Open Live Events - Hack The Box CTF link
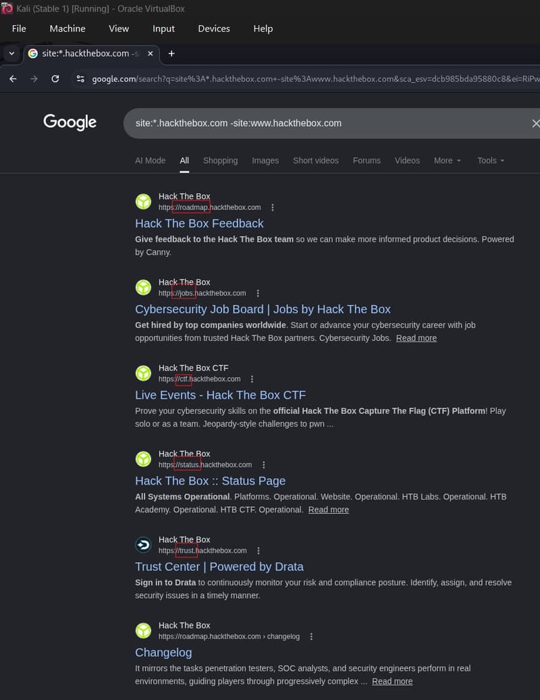The width and height of the screenshot is (540, 700). 221,395
